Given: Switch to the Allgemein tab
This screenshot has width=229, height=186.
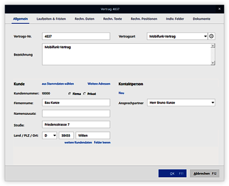Looking at the screenshot, I should 20,19.
